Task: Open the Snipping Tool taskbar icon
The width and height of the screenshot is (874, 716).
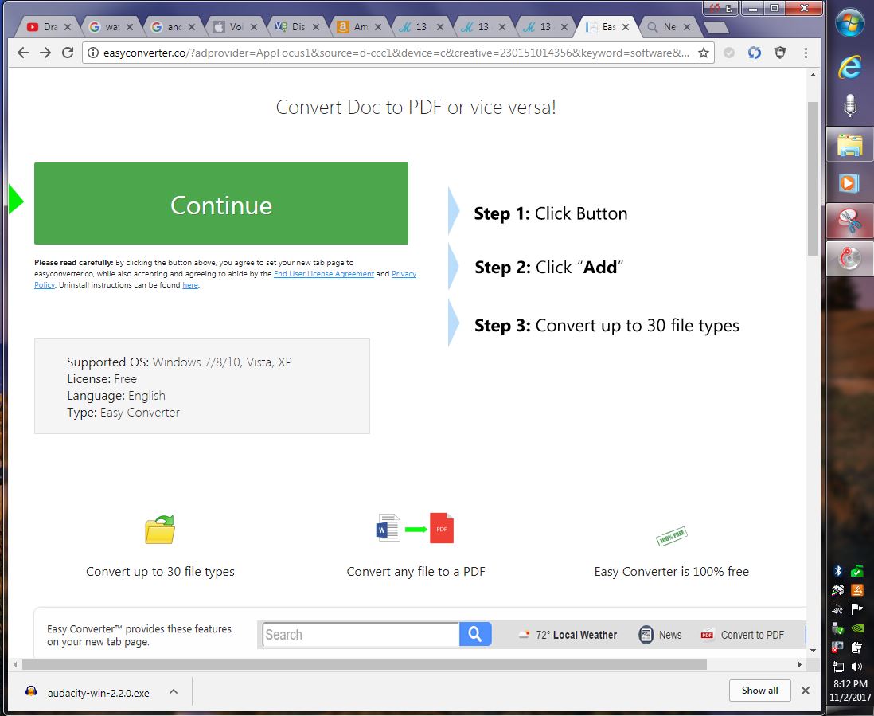Action: click(849, 221)
